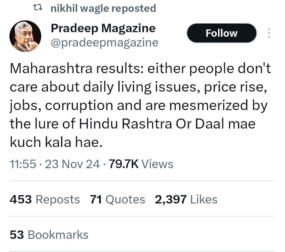Open the three-dot more options menu

click(269, 33)
